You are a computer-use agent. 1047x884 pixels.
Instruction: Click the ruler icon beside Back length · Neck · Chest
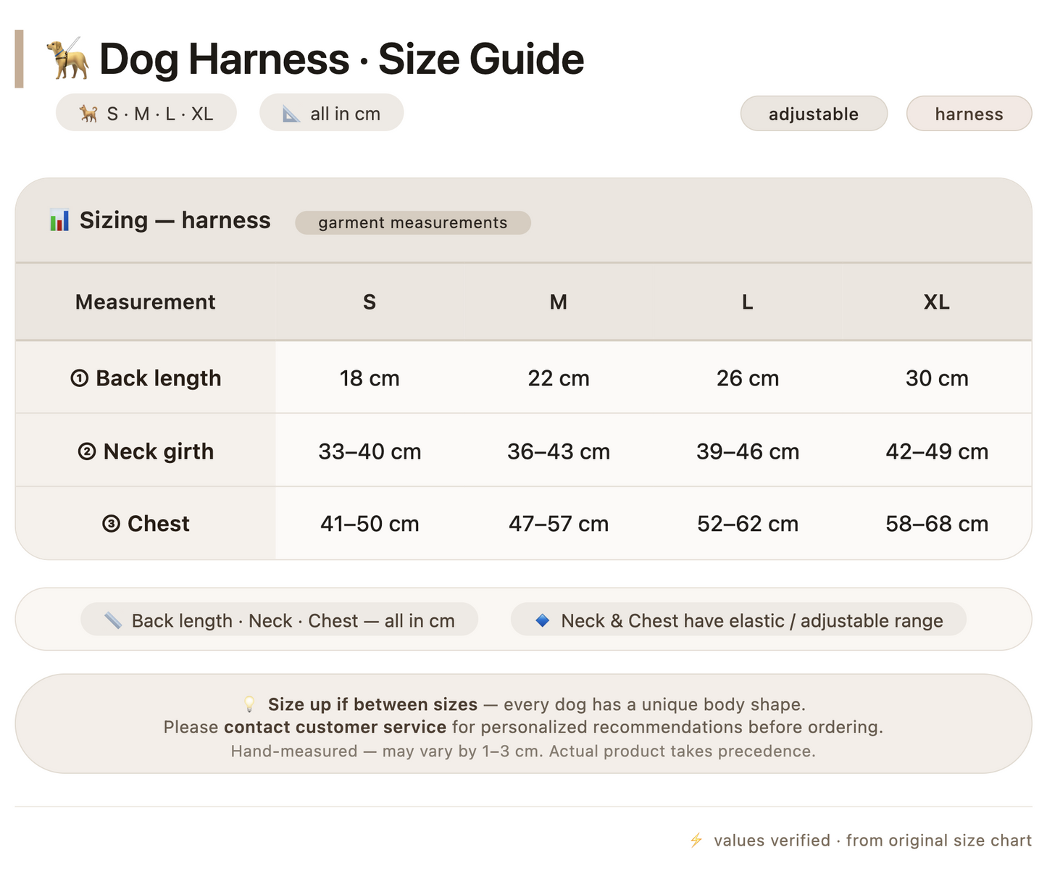pos(113,620)
